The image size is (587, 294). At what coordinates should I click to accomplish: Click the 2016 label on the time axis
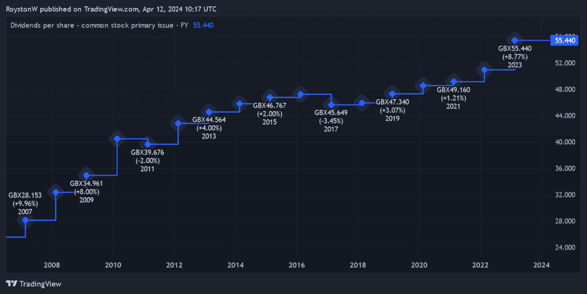click(x=297, y=265)
